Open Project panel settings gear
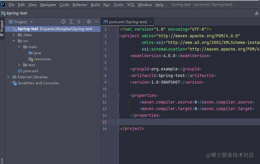 click(x=89, y=22)
